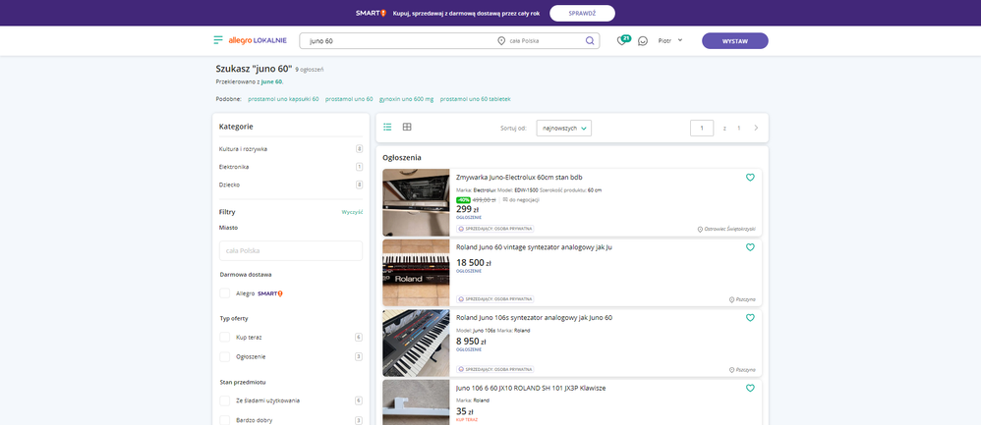Image resolution: width=981 pixels, height=425 pixels.
Task: Click the location pin icon in search
Action: click(x=501, y=40)
